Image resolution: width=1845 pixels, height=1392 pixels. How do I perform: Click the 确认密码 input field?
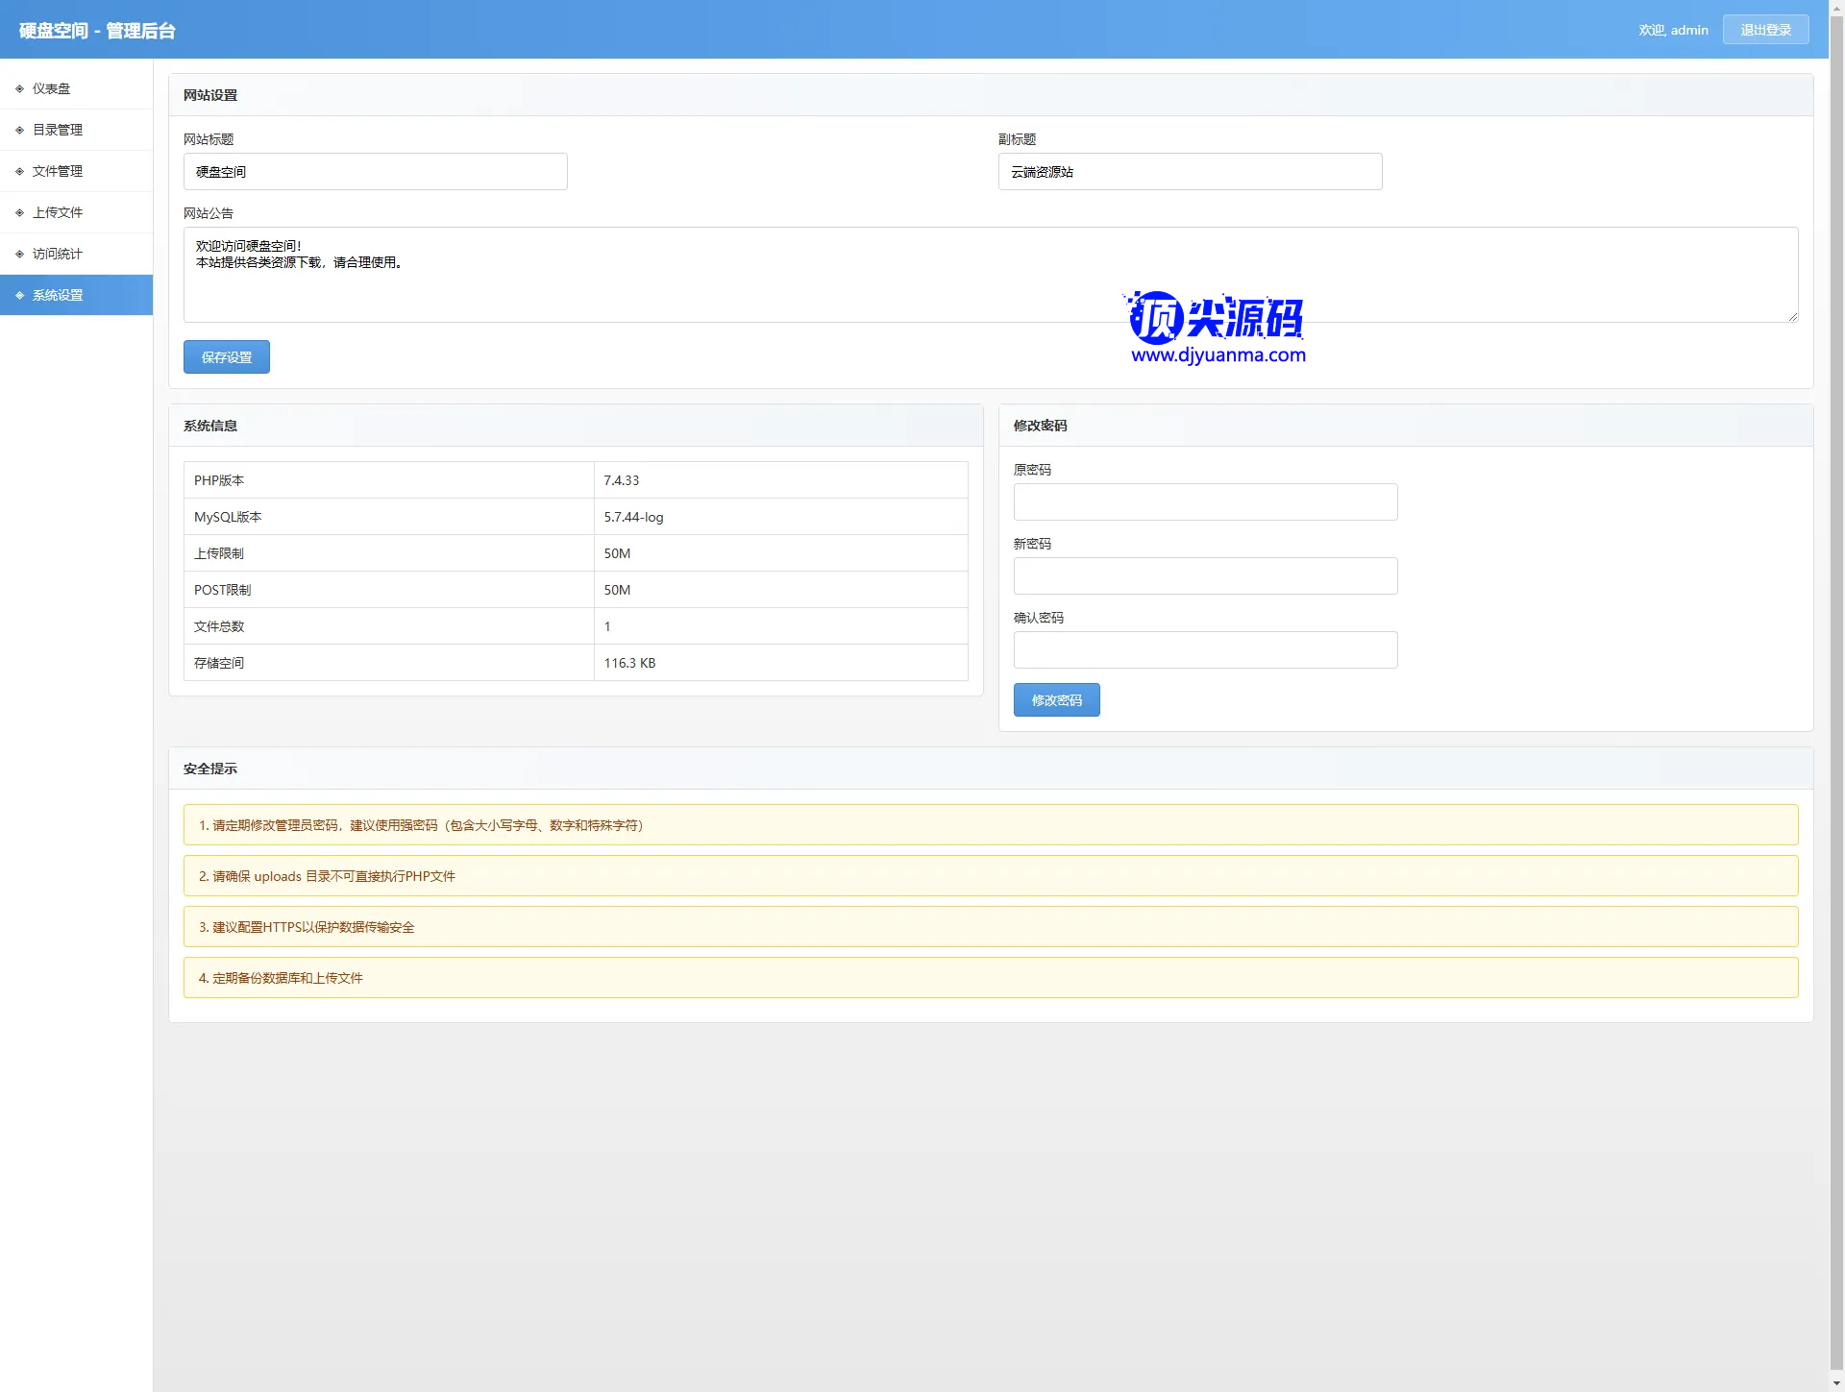point(1205,650)
